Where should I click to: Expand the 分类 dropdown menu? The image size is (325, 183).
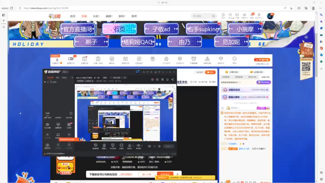[96, 16]
